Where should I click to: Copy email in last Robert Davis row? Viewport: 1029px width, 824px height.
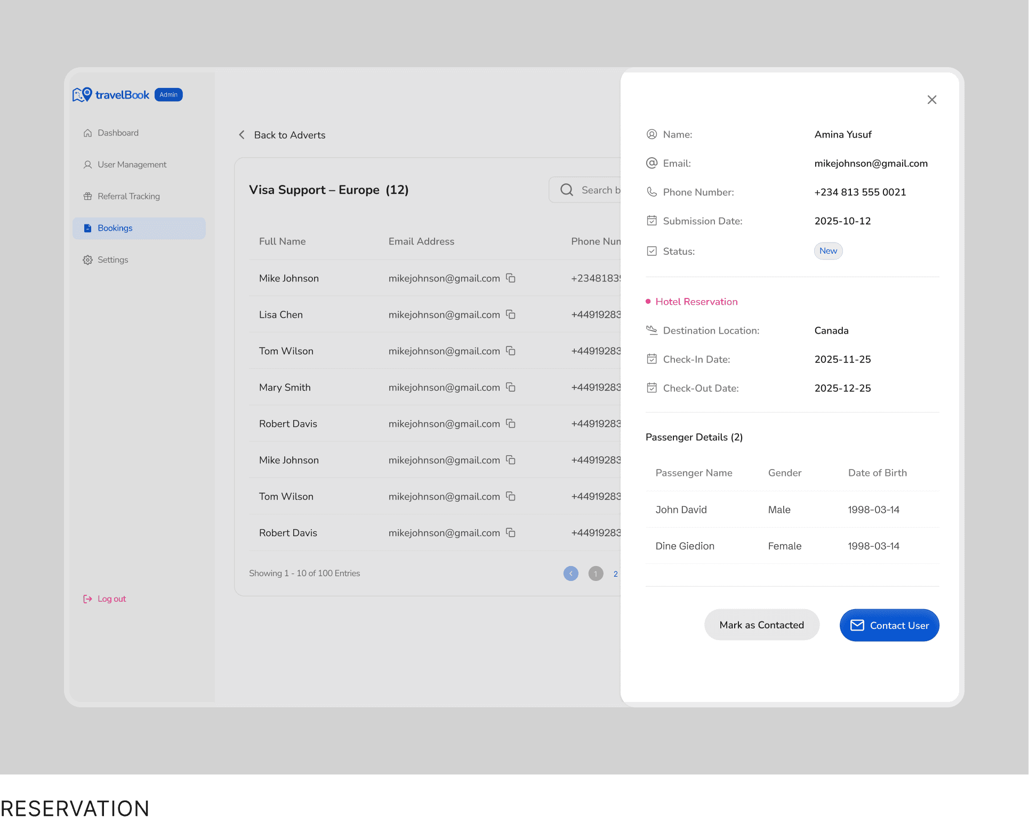(x=510, y=533)
